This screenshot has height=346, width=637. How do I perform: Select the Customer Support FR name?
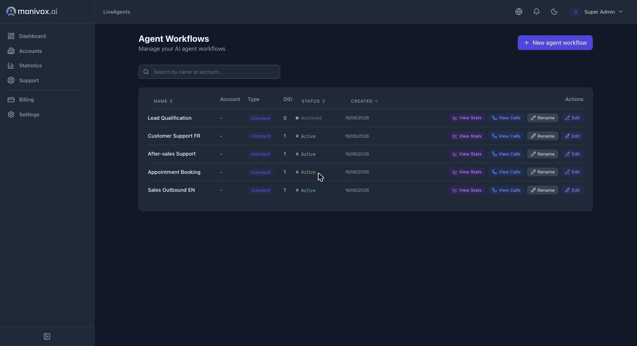tap(174, 136)
